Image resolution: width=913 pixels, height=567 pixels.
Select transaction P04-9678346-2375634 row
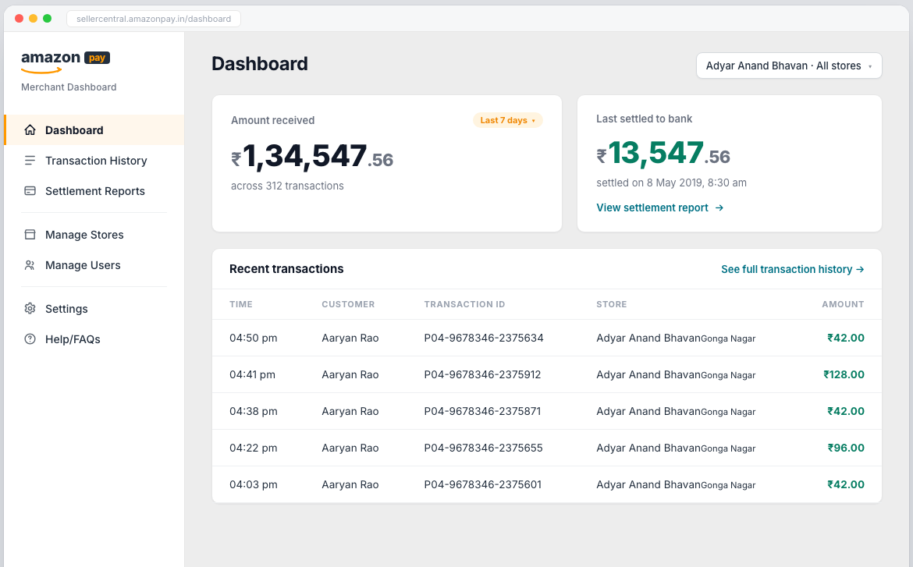point(547,338)
